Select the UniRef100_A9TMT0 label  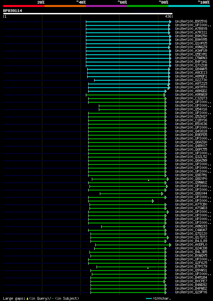(x=191, y=87)
